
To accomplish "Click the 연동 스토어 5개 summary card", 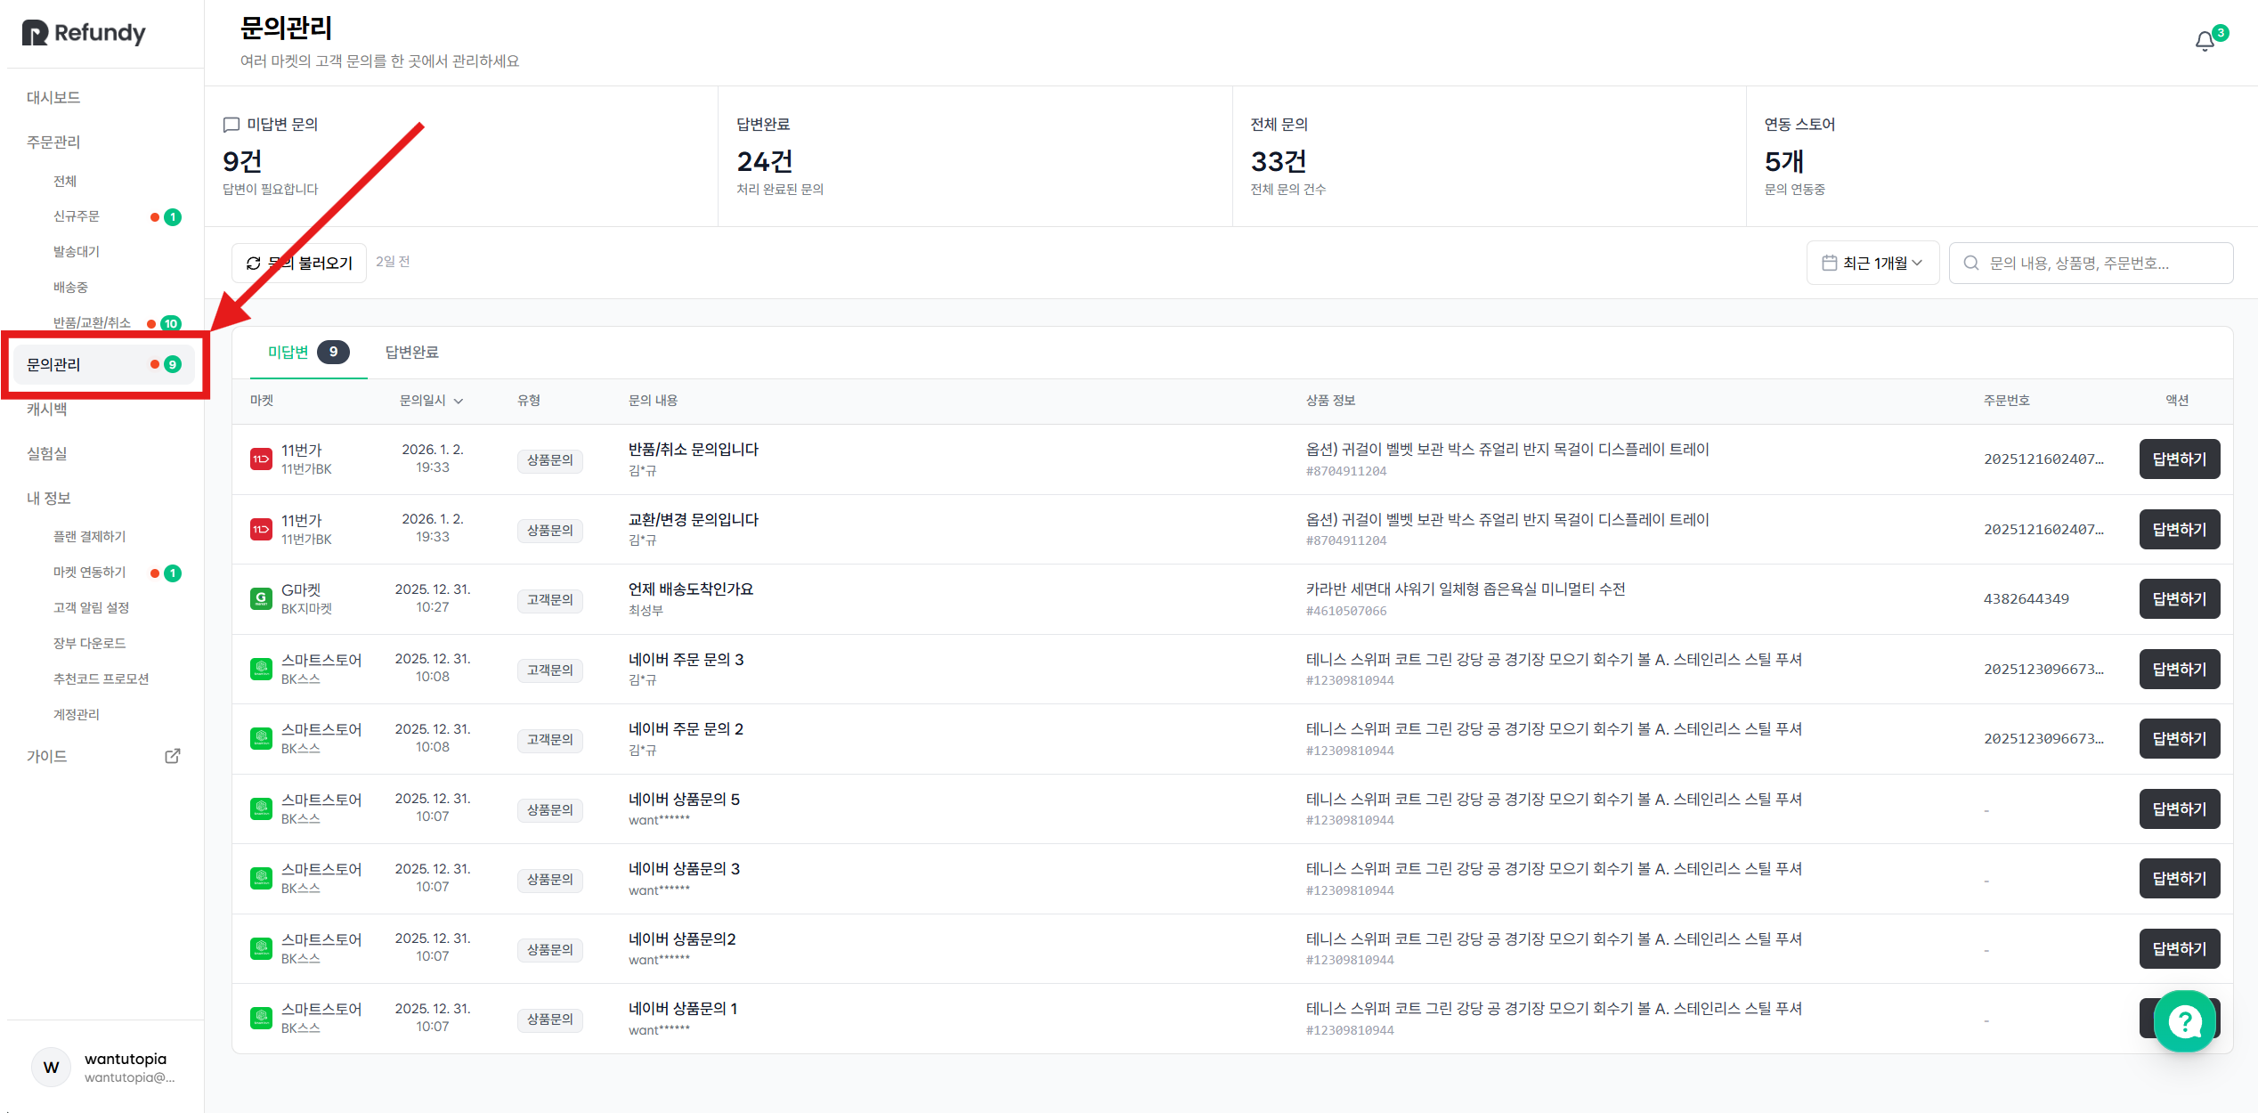I will [2002, 156].
